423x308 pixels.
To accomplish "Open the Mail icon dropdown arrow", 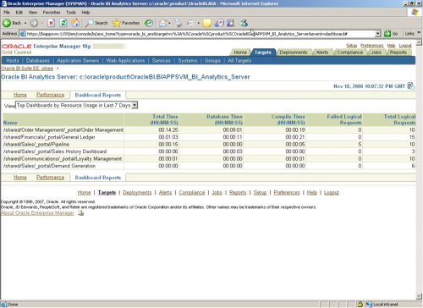I will [169, 23].
